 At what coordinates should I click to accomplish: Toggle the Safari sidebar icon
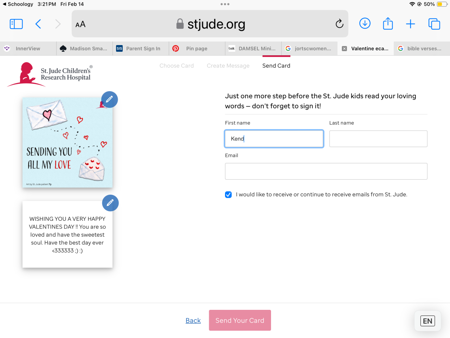[16, 24]
